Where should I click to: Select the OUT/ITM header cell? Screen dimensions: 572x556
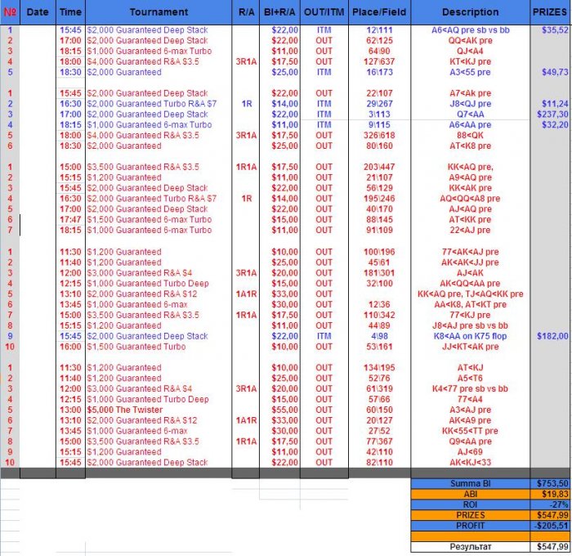(x=324, y=12)
